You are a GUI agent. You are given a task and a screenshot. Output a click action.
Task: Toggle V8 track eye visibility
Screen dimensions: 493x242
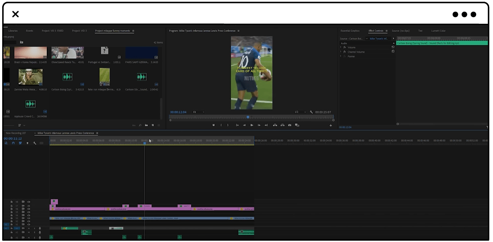(29, 202)
